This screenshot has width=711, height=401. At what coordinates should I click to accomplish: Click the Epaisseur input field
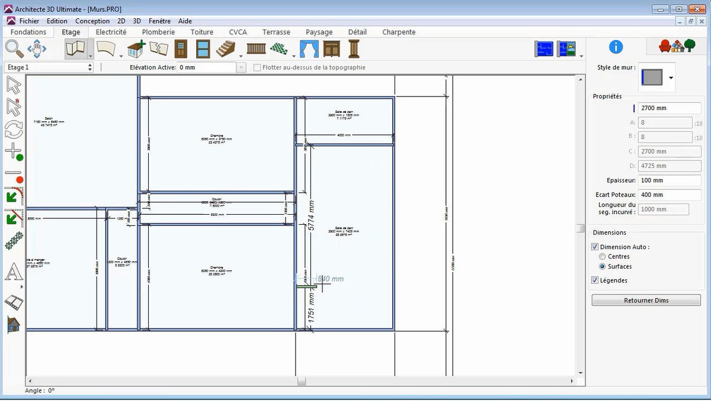click(670, 180)
